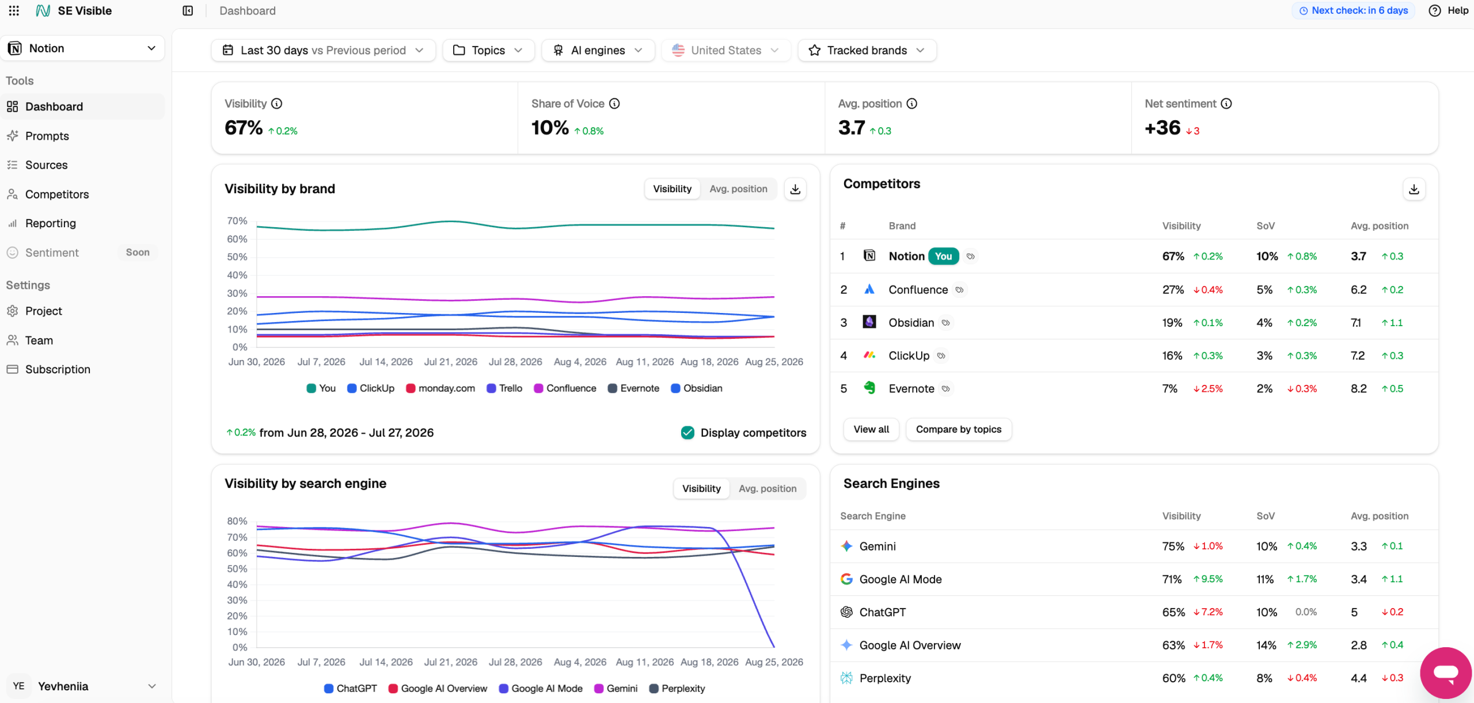Click the Confluence brand logo
This screenshot has height=703, width=1474.
click(x=869, y=289)
